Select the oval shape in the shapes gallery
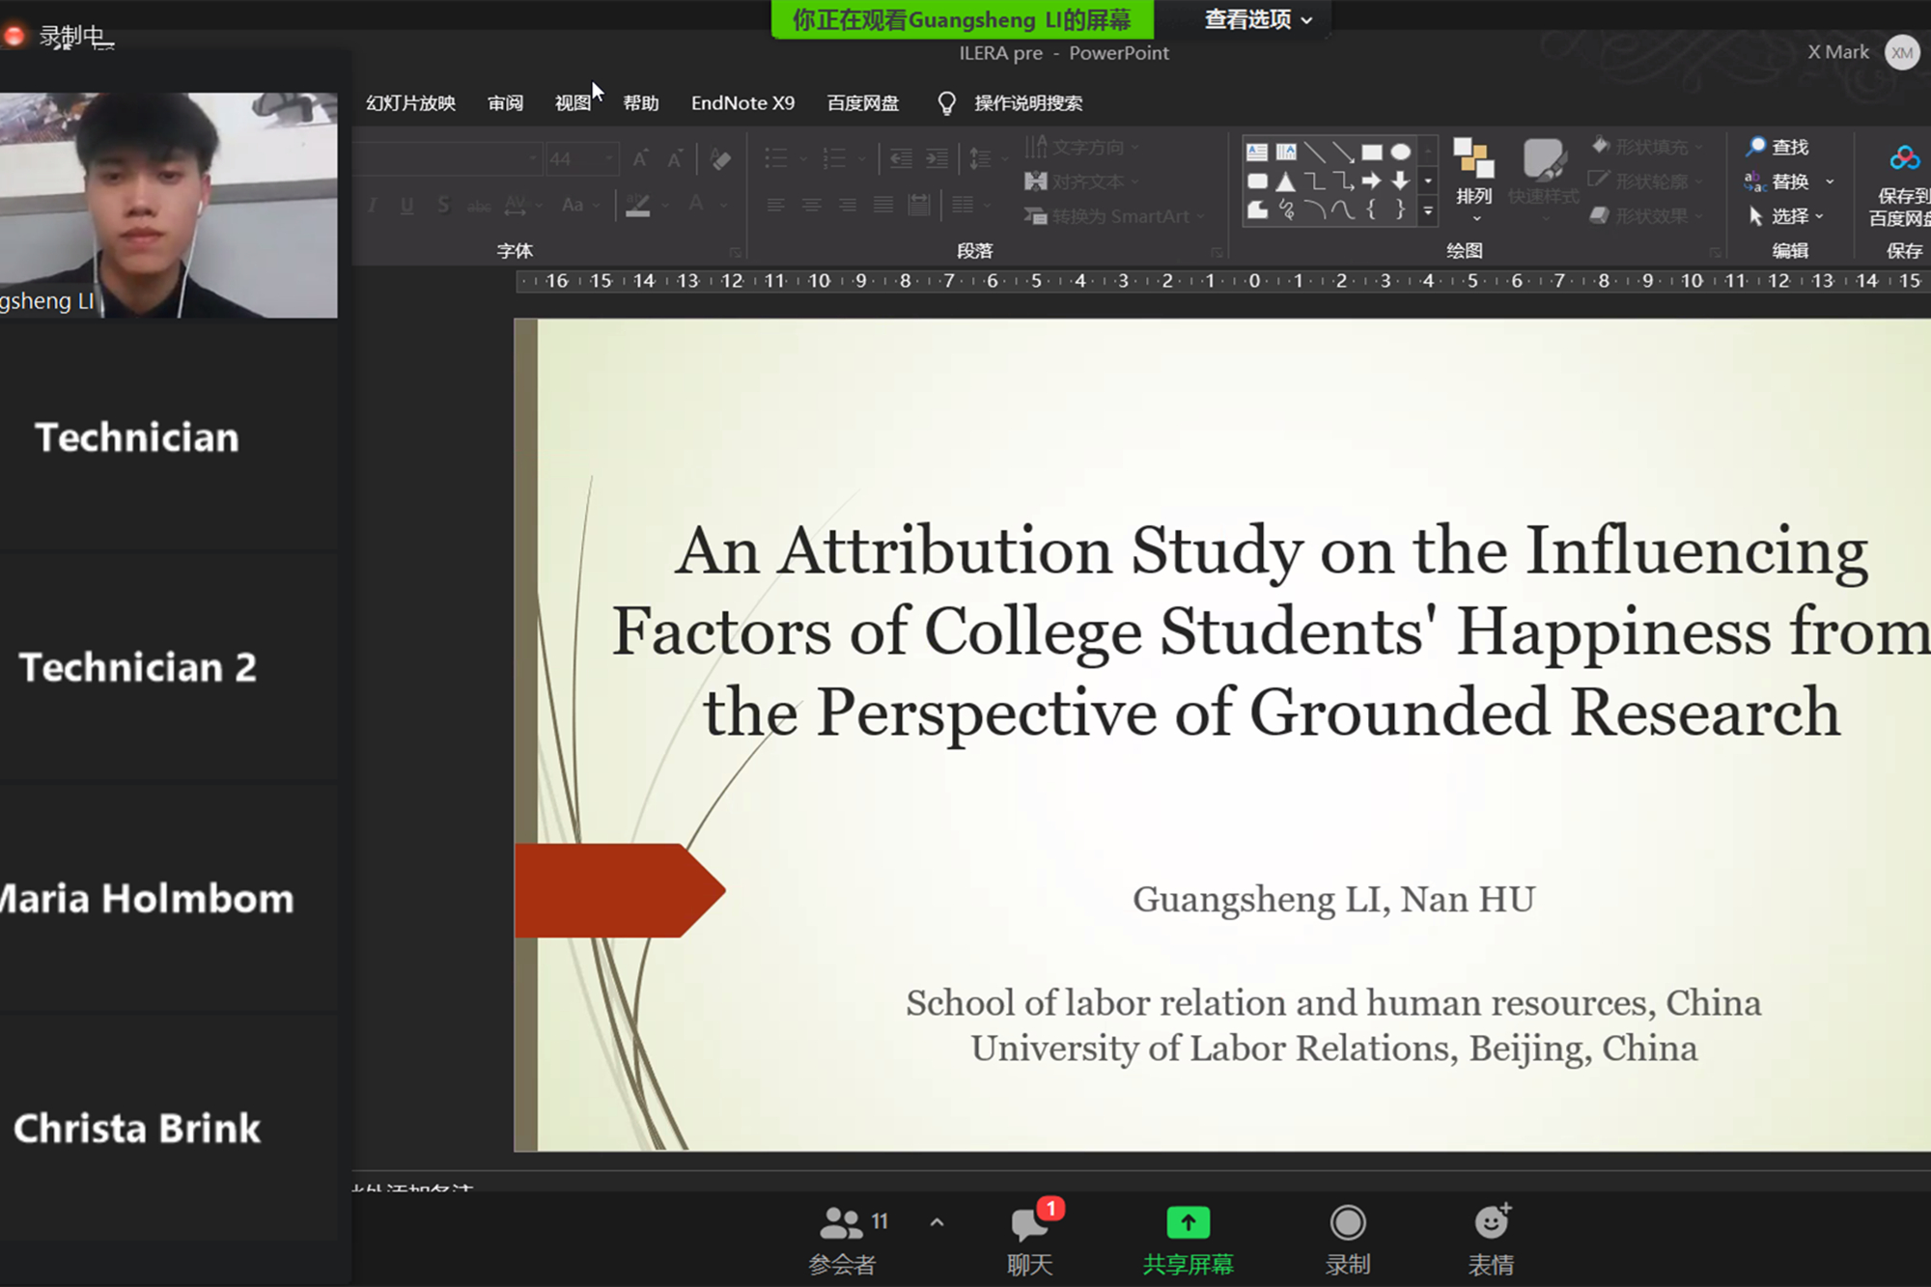Screen dimensions: 1931x1287 point(1400,152)
